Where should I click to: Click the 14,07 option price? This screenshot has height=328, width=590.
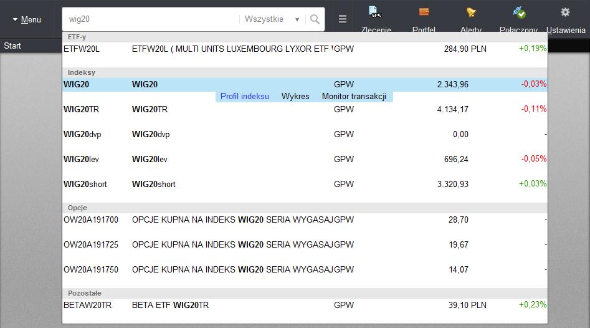point(459,269)
